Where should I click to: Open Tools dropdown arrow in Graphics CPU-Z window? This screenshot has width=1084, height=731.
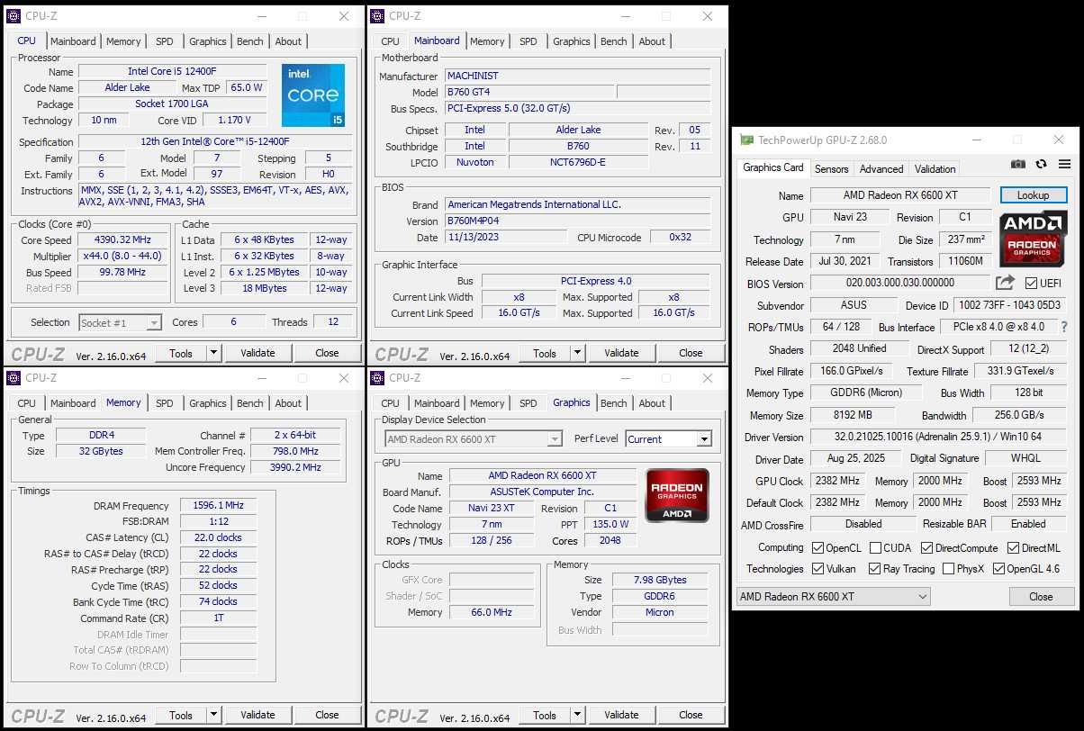coord(578,716)
